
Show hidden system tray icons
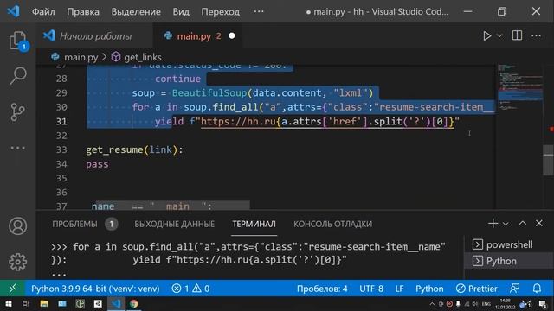(x=432, y=304)
